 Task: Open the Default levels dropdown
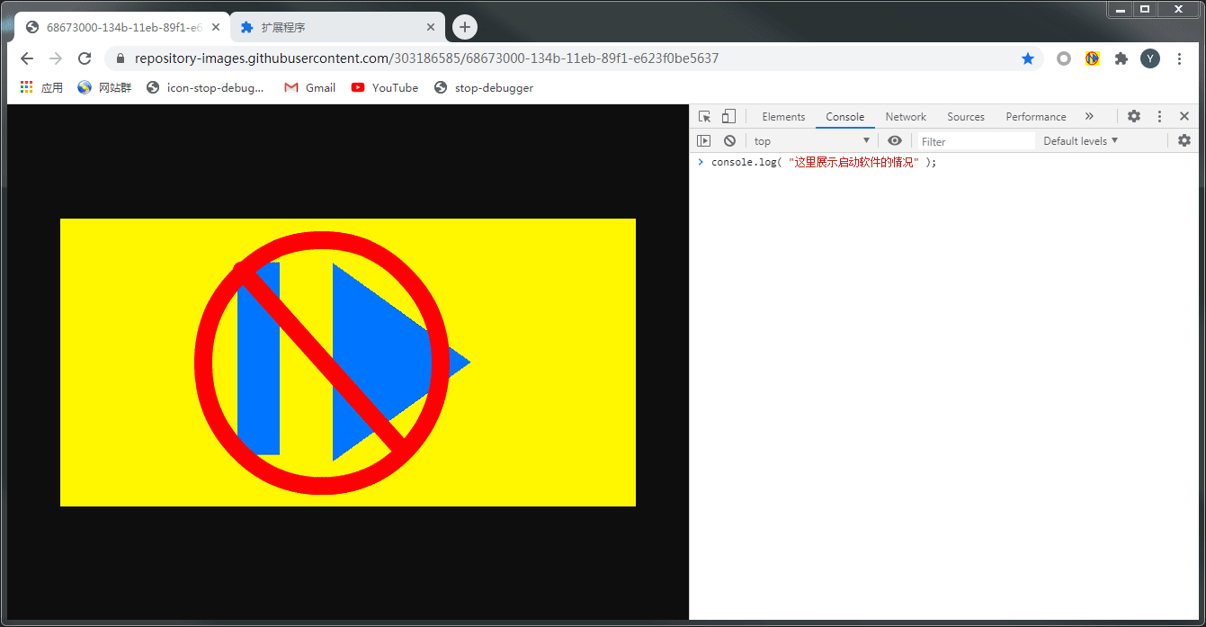[x=1080, y=141]
